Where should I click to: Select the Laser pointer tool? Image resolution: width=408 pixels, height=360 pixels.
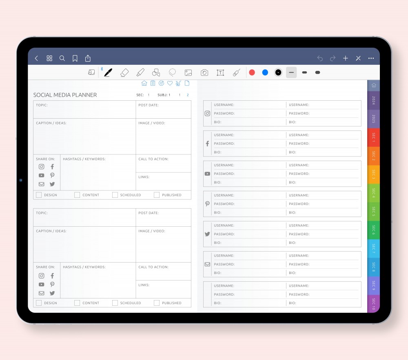click(x=236, y=73)
